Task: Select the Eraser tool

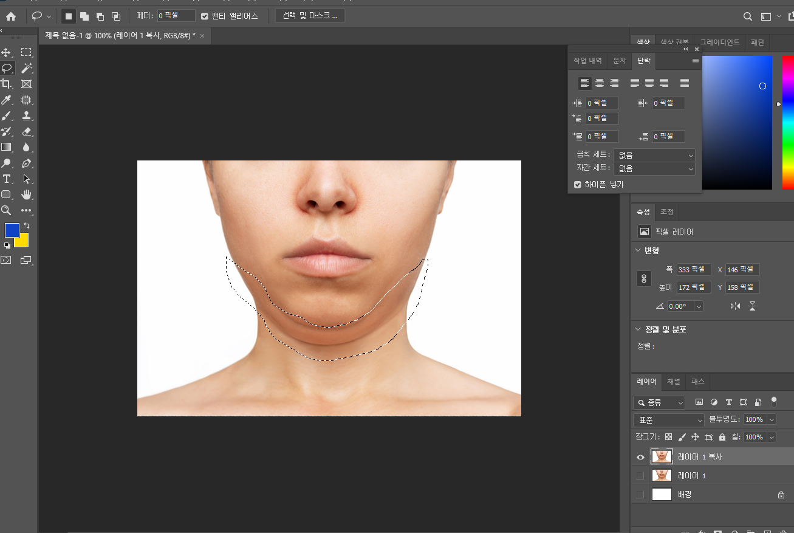Action: click(x=26, y=132)
